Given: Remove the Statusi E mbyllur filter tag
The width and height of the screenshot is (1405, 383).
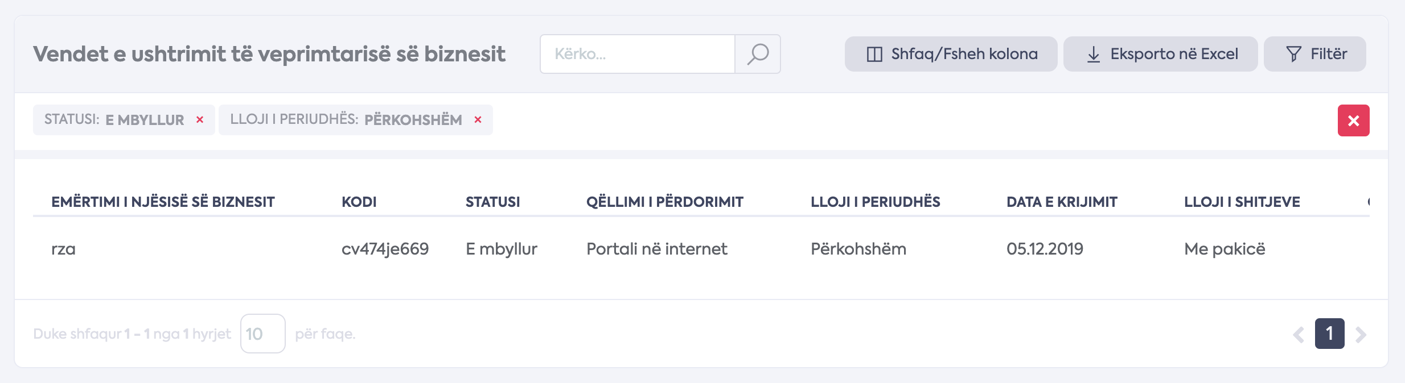Looking at the screenshot, I should pos(200,120).
